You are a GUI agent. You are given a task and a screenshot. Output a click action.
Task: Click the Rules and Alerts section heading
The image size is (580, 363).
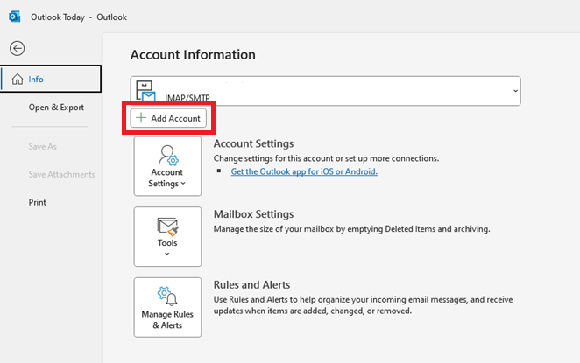click(251, 284)
